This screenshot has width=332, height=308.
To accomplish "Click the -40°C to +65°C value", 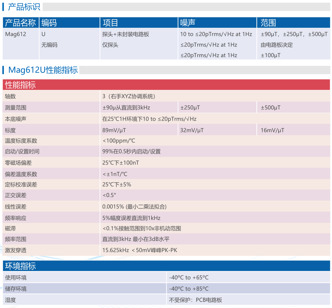I will tap(189, 278).
